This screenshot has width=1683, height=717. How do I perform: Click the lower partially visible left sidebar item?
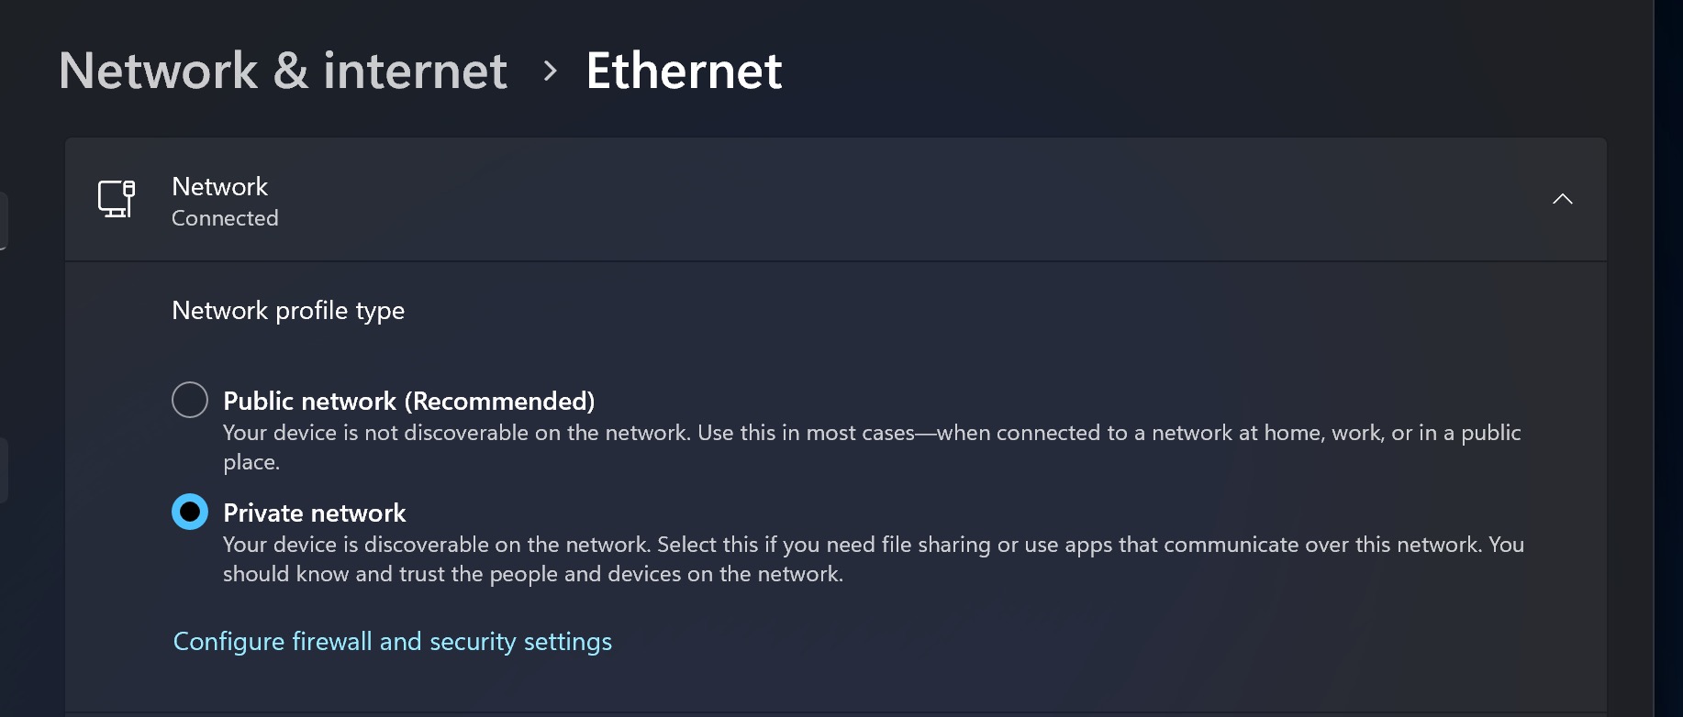[4, 469]
